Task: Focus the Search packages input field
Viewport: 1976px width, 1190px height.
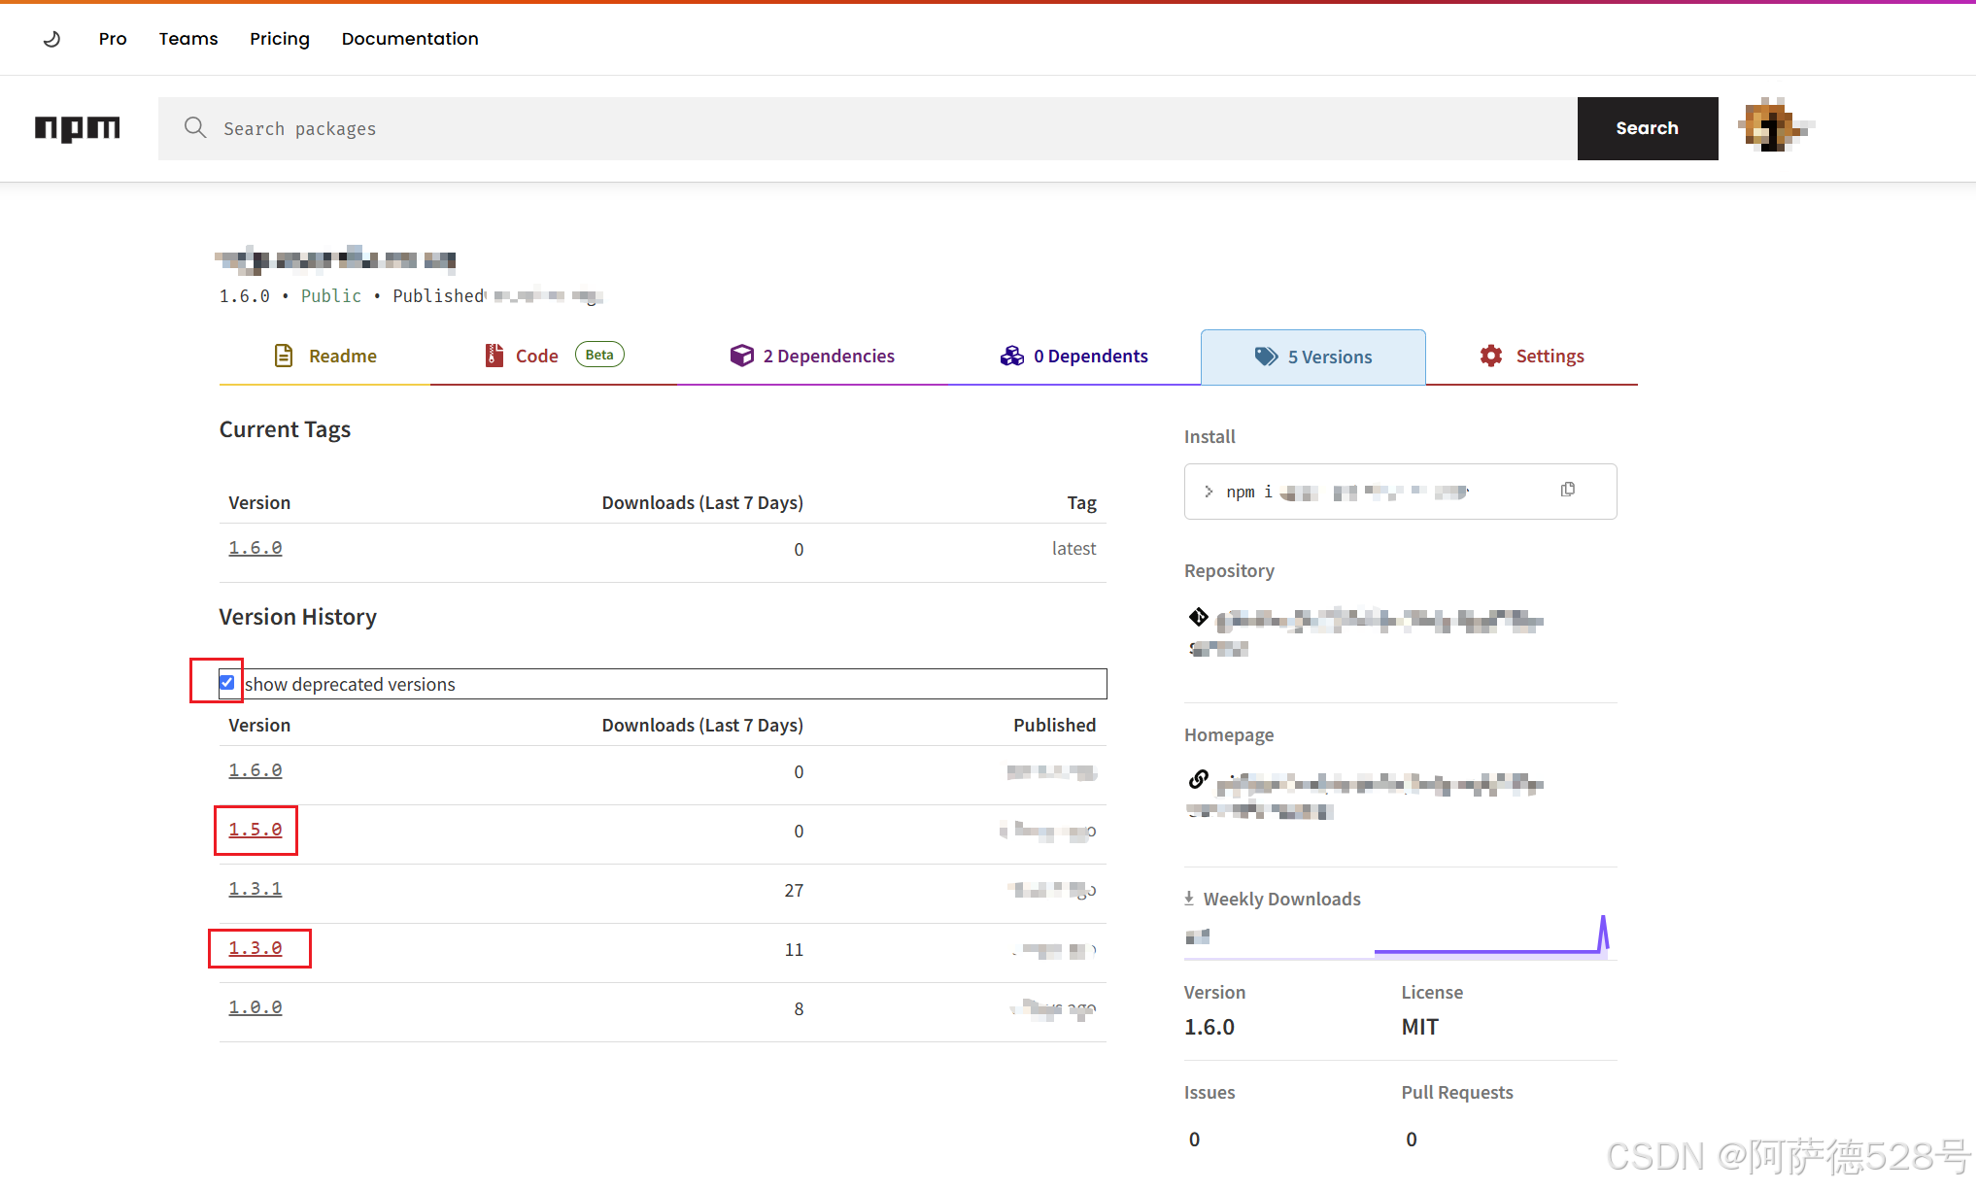Action: pyautogui.click(x=868, y=128)
